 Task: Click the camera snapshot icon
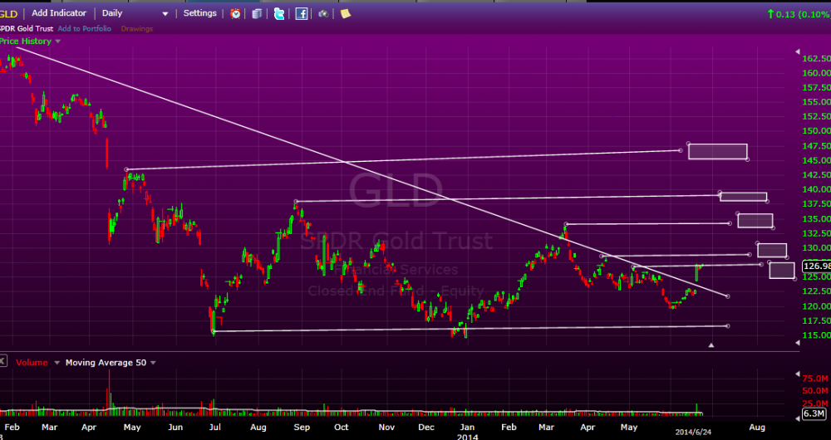(323, 13)
